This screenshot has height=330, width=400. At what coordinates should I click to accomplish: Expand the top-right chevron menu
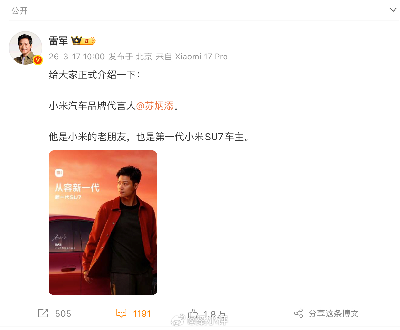(393, 10)
